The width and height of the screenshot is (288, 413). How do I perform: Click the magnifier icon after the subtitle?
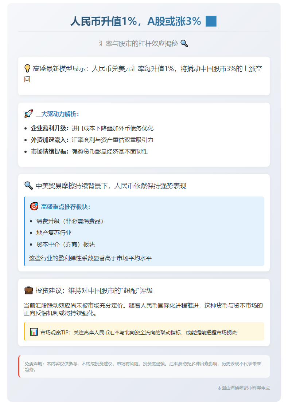[x=184, y=44]
